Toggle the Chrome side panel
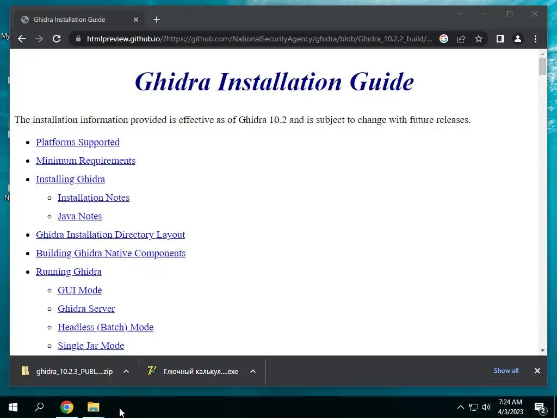This screenshot has height=418, width=557. tap(500, 39)
